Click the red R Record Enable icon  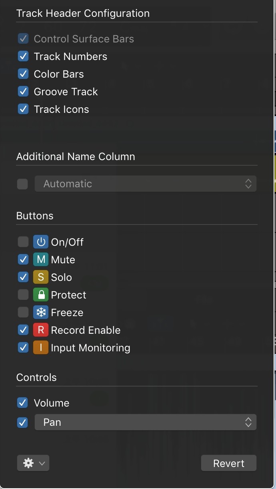tap(41, 330)
